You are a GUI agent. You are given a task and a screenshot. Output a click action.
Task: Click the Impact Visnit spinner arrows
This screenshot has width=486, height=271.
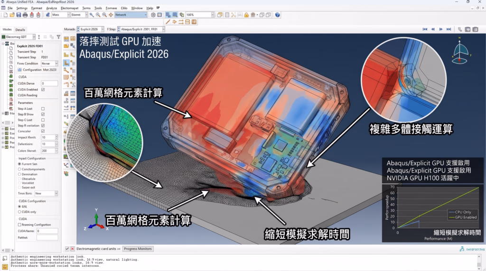pos(56,137)
